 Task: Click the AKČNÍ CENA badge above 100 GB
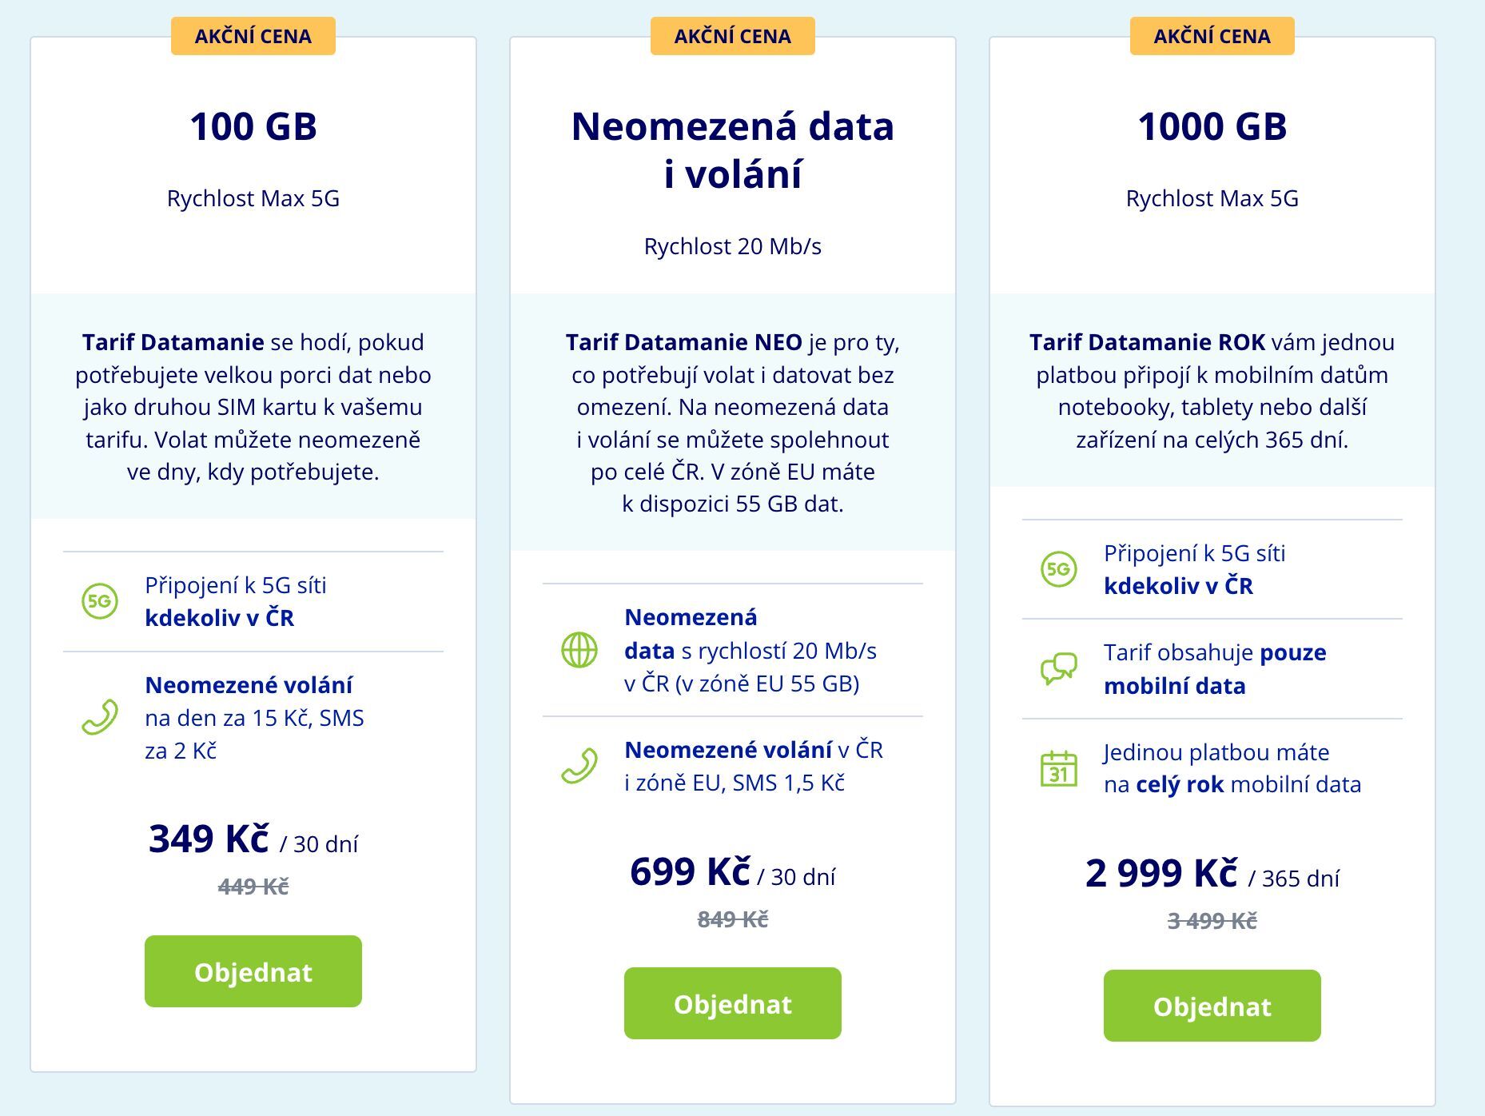click(253, 35)
